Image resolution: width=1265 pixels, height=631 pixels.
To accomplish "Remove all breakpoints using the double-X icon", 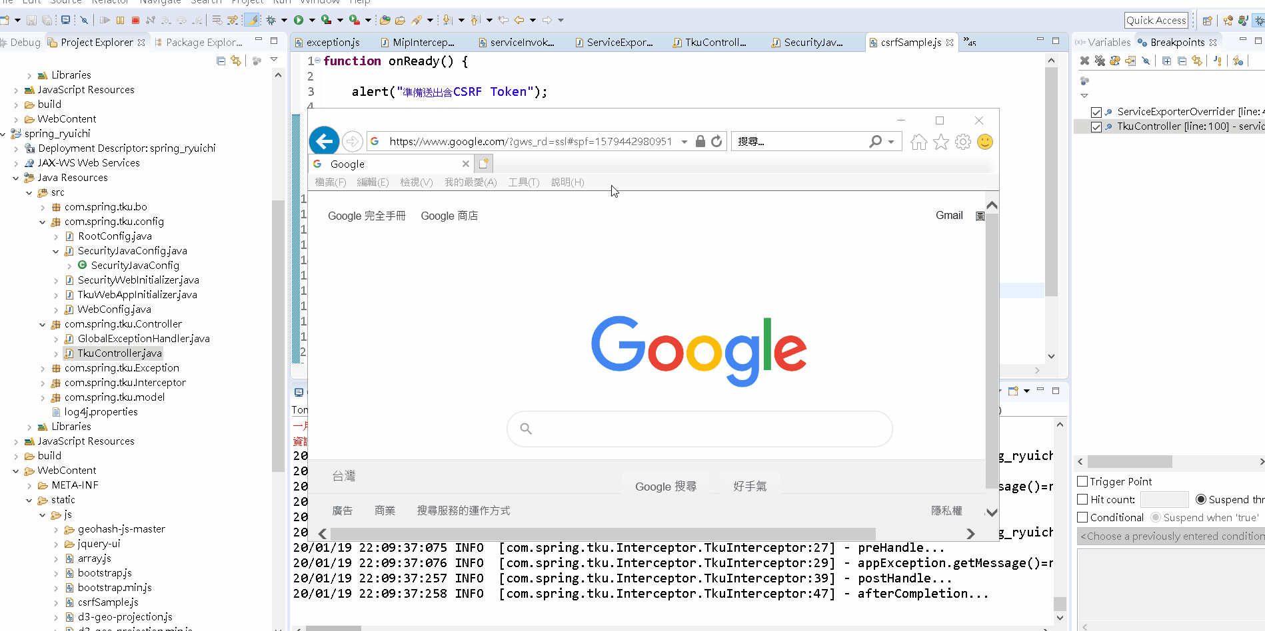I will 1100,61.
